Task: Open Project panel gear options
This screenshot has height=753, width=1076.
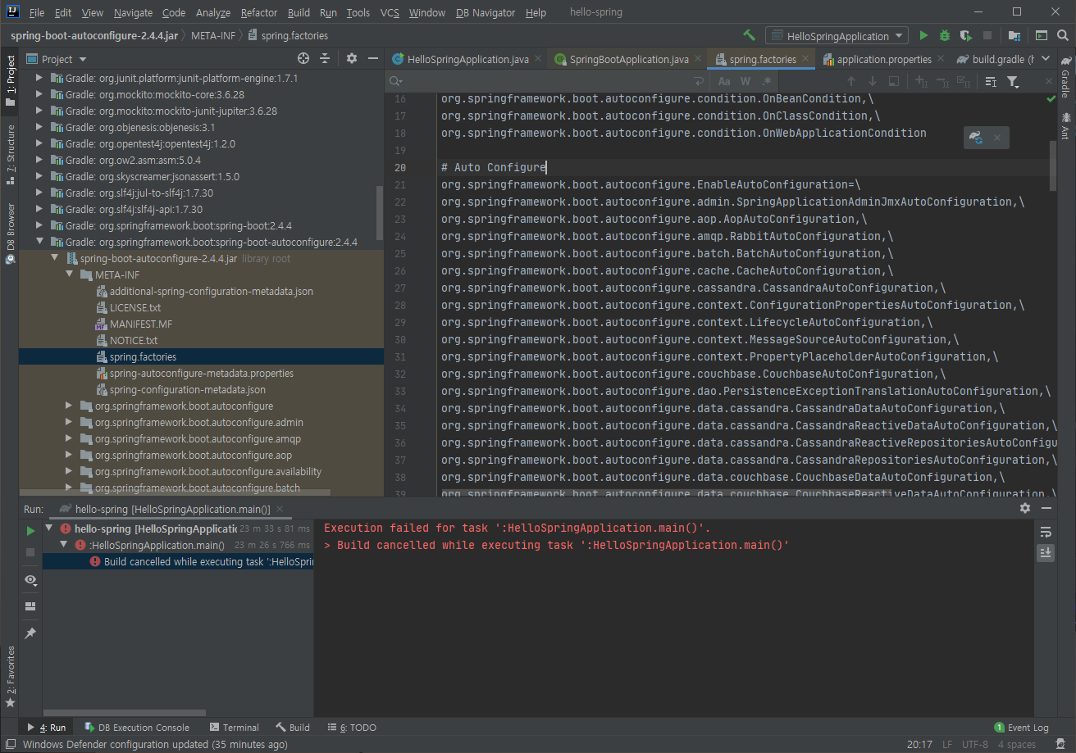Action: click(x=352, y=58)
